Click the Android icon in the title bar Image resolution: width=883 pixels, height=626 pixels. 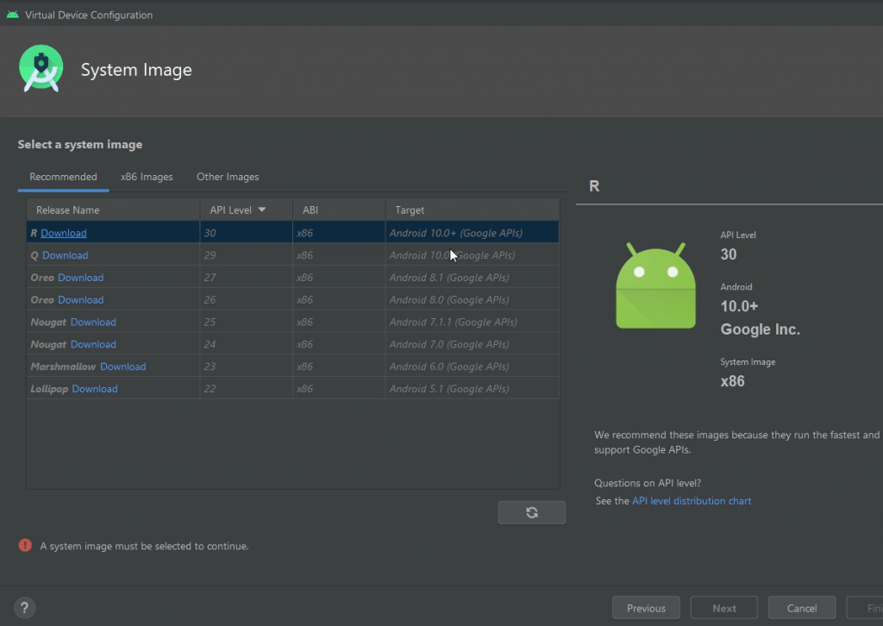click(x=12, y=15)
